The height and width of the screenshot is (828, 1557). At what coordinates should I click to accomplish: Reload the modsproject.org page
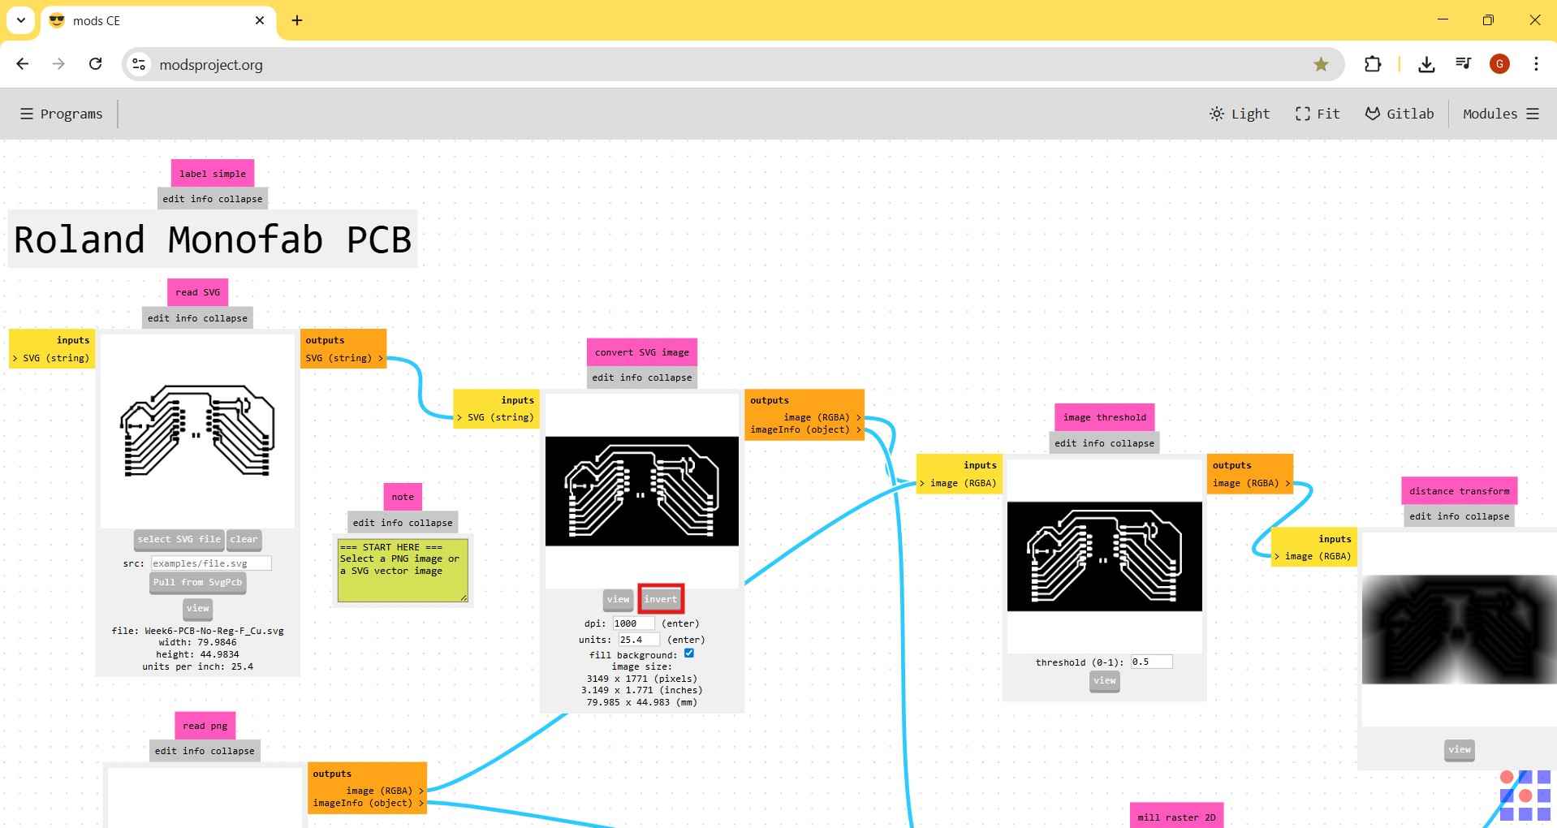(x=95, y=64)
